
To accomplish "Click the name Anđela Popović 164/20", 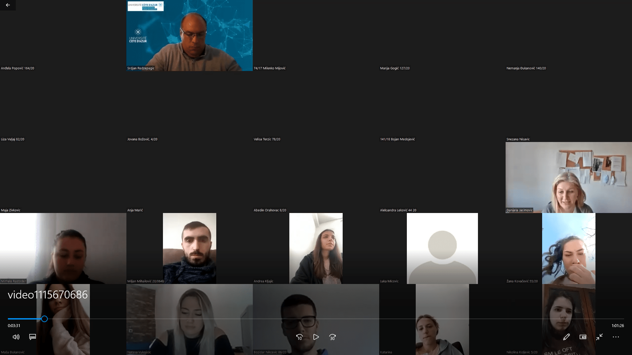I will tap(17, 68).
